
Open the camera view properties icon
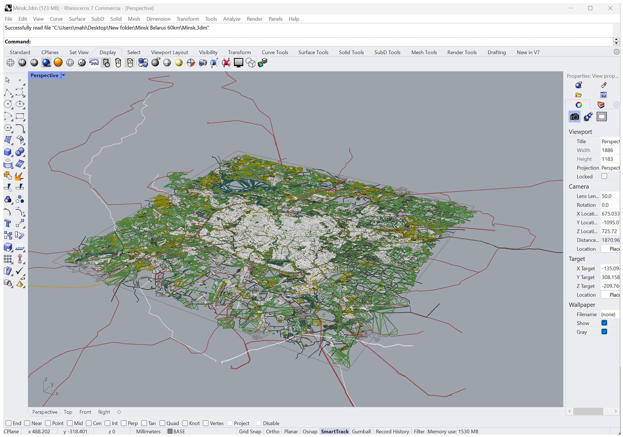(x=574, y=117)
